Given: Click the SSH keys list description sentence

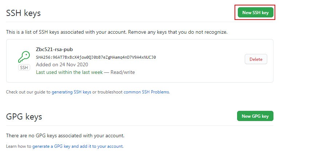Looking at the screenshot, I should point(116,32).
